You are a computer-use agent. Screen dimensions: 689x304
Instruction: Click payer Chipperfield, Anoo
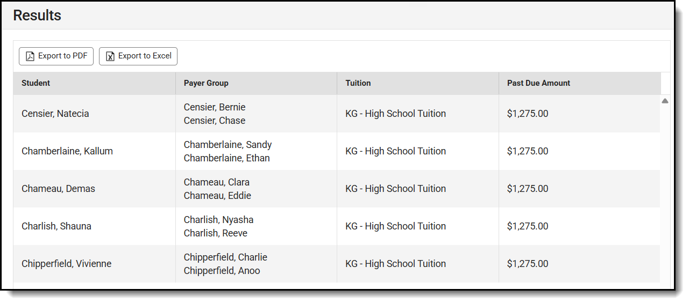[222, 271]
